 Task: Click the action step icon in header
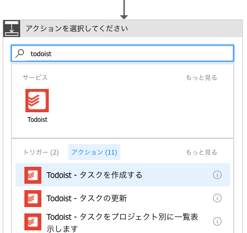(x=12, y=29)
